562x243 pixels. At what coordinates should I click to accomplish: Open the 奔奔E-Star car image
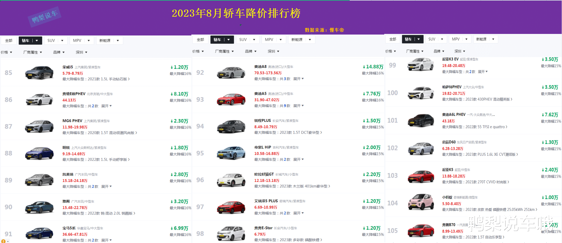(x=231, y=233)
